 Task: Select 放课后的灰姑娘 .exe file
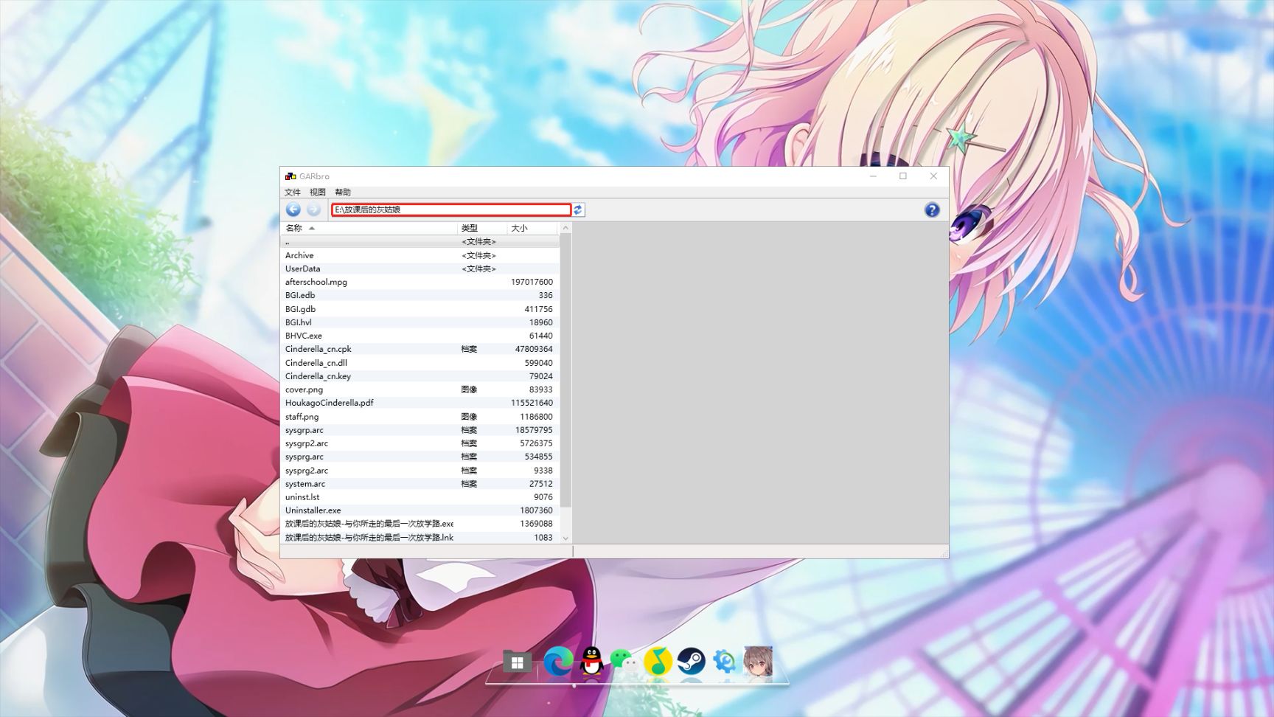coord(420,524)
